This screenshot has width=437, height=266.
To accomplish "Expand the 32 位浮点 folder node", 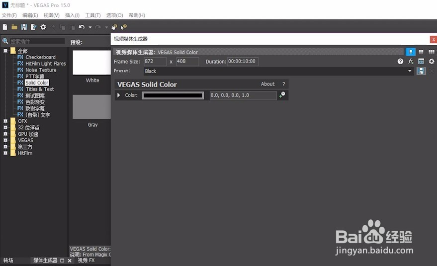I will point(5,127).
